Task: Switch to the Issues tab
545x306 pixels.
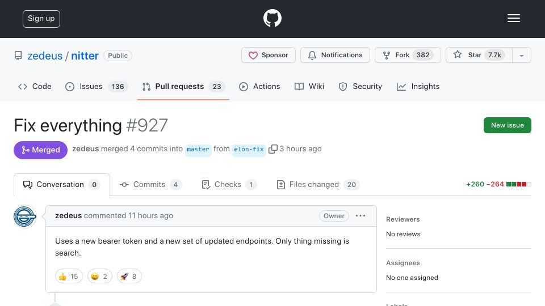Action: [97, 86]
